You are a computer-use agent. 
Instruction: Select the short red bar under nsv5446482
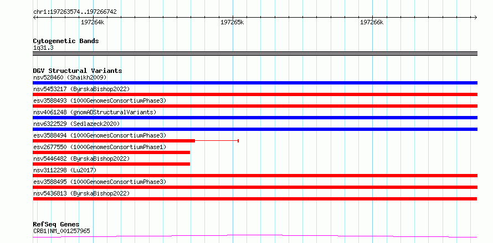(x=111, y=164)
